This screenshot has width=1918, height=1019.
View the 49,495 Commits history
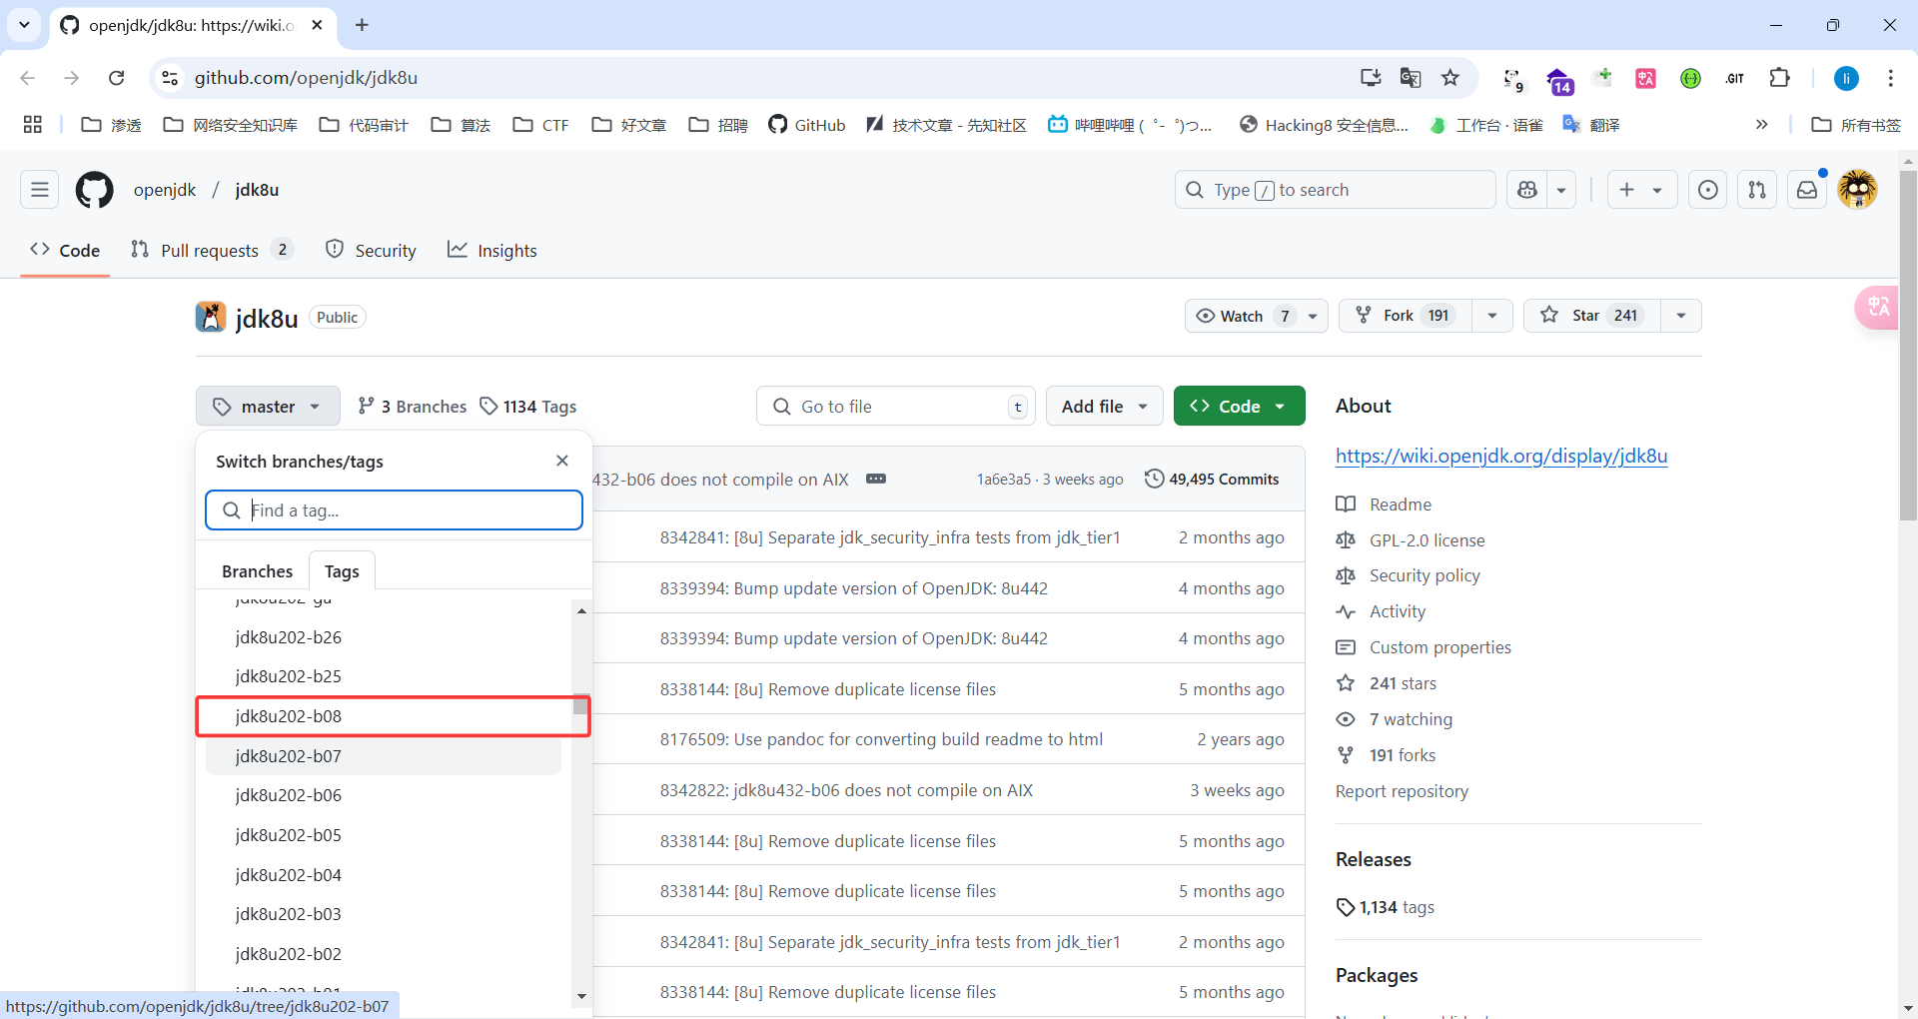(1212, 479)
